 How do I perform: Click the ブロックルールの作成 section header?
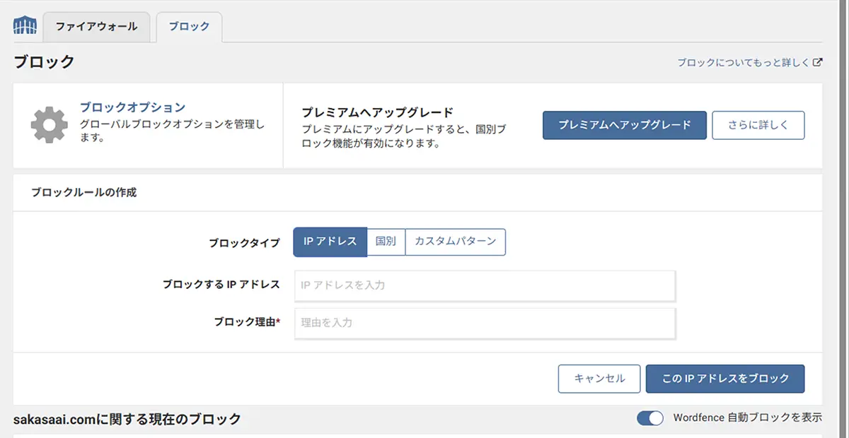point(83,192)
